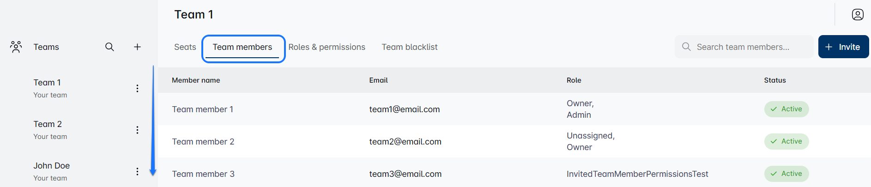Go to the Team blacklist tab
Screen dimensions: 871x187
click(x=410, y=47)
